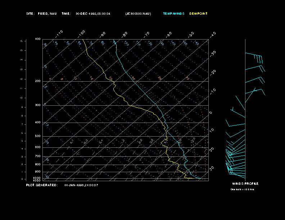The width and height of the screenshot is (285, 220).
Task: Click the 'TIME:' header label
Action: coord(66,14)
